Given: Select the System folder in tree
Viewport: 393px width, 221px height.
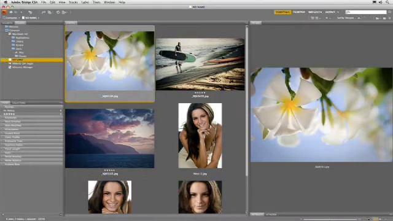Looking at the screenshot, I should click(x=20, y=45).
